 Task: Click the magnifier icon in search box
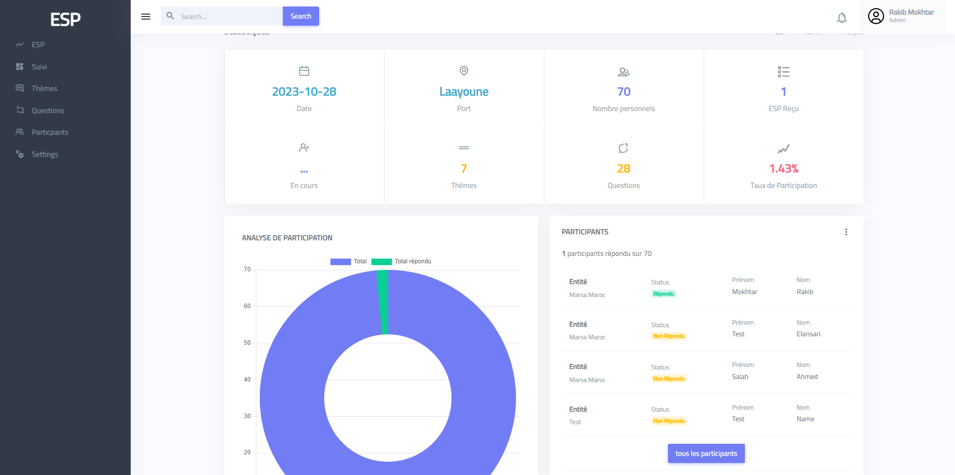[170, 16]
